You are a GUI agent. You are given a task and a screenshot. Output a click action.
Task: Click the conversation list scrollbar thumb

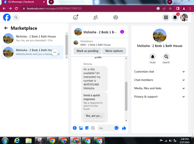[x=67, y=45]
